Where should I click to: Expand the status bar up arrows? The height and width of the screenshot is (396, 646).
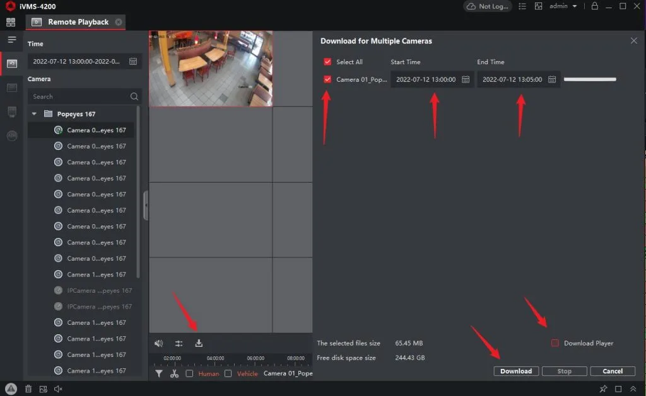(633, 388)
